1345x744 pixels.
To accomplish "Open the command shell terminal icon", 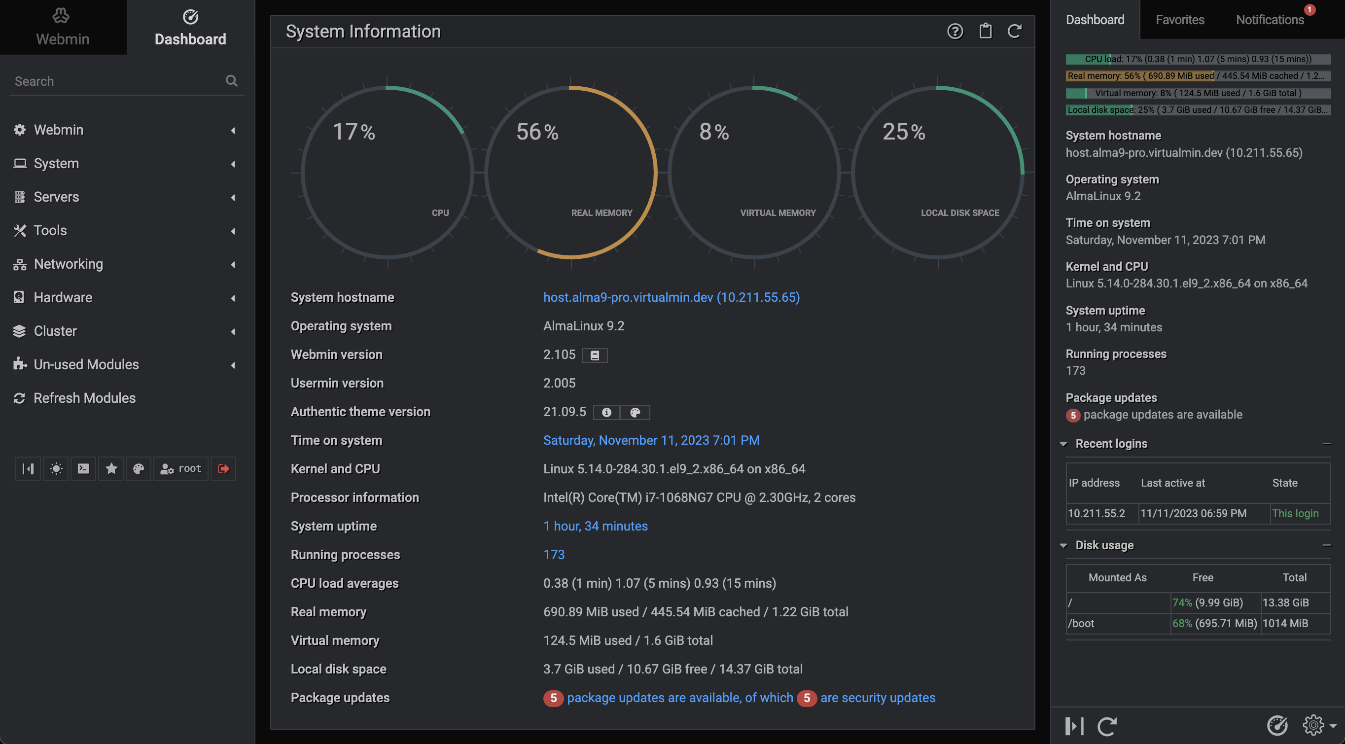I will tap(83, 468).
